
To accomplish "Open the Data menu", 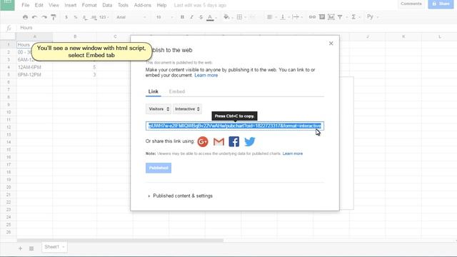I will [107, 5].
